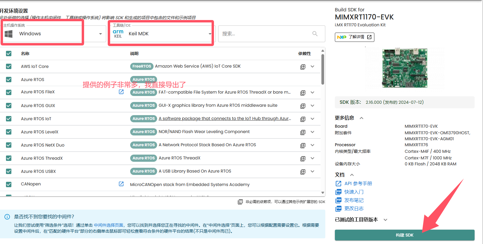The image size is (483, 244).
Task: Open dependency icon for Azure RTOS FileX
Action: (x=303, y=93)
